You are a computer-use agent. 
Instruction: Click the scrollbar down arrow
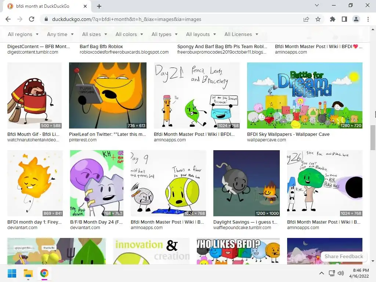coord(373,261)
